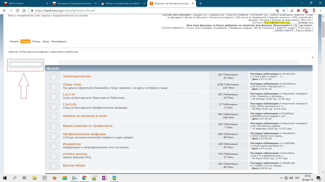
Task: Collapse the header with the small toggle icon
Action: pos(313,57)
